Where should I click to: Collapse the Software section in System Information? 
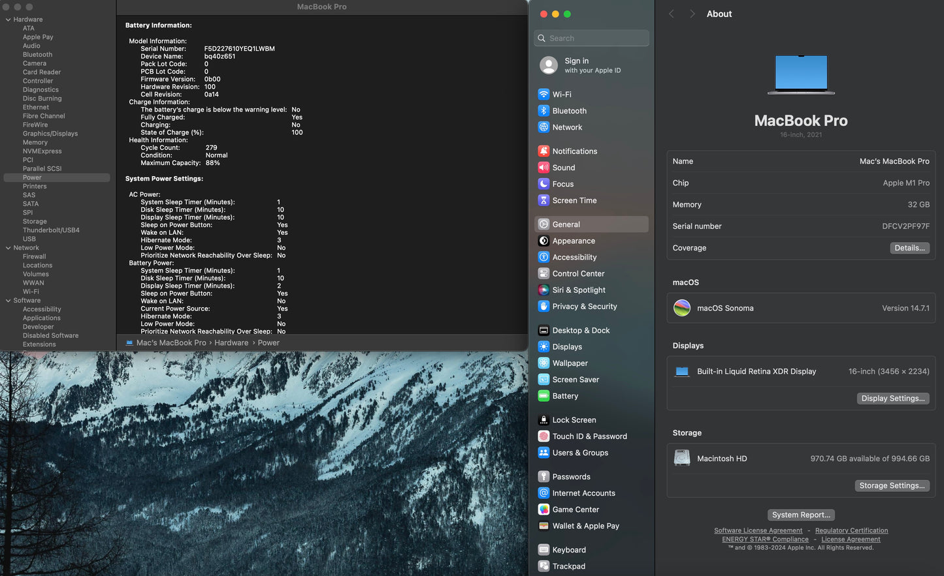[8, 301]
